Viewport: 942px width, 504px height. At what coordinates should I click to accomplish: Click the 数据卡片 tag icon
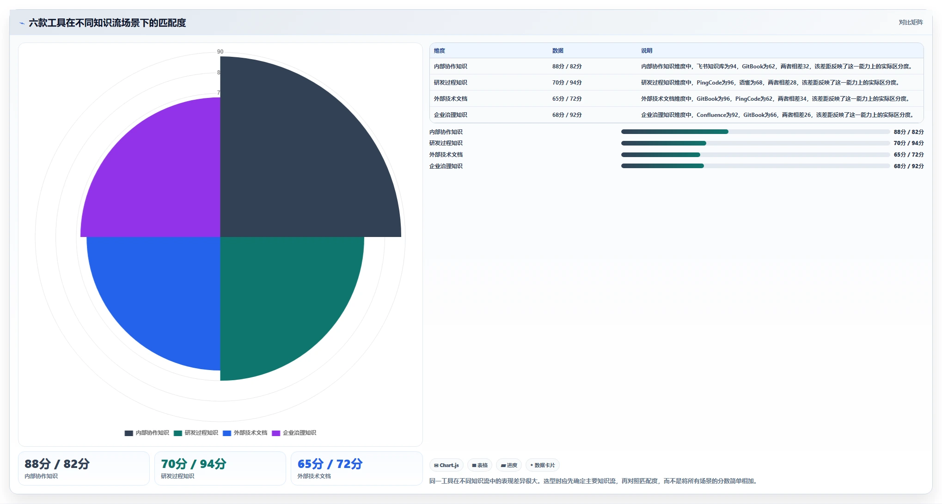532,465
